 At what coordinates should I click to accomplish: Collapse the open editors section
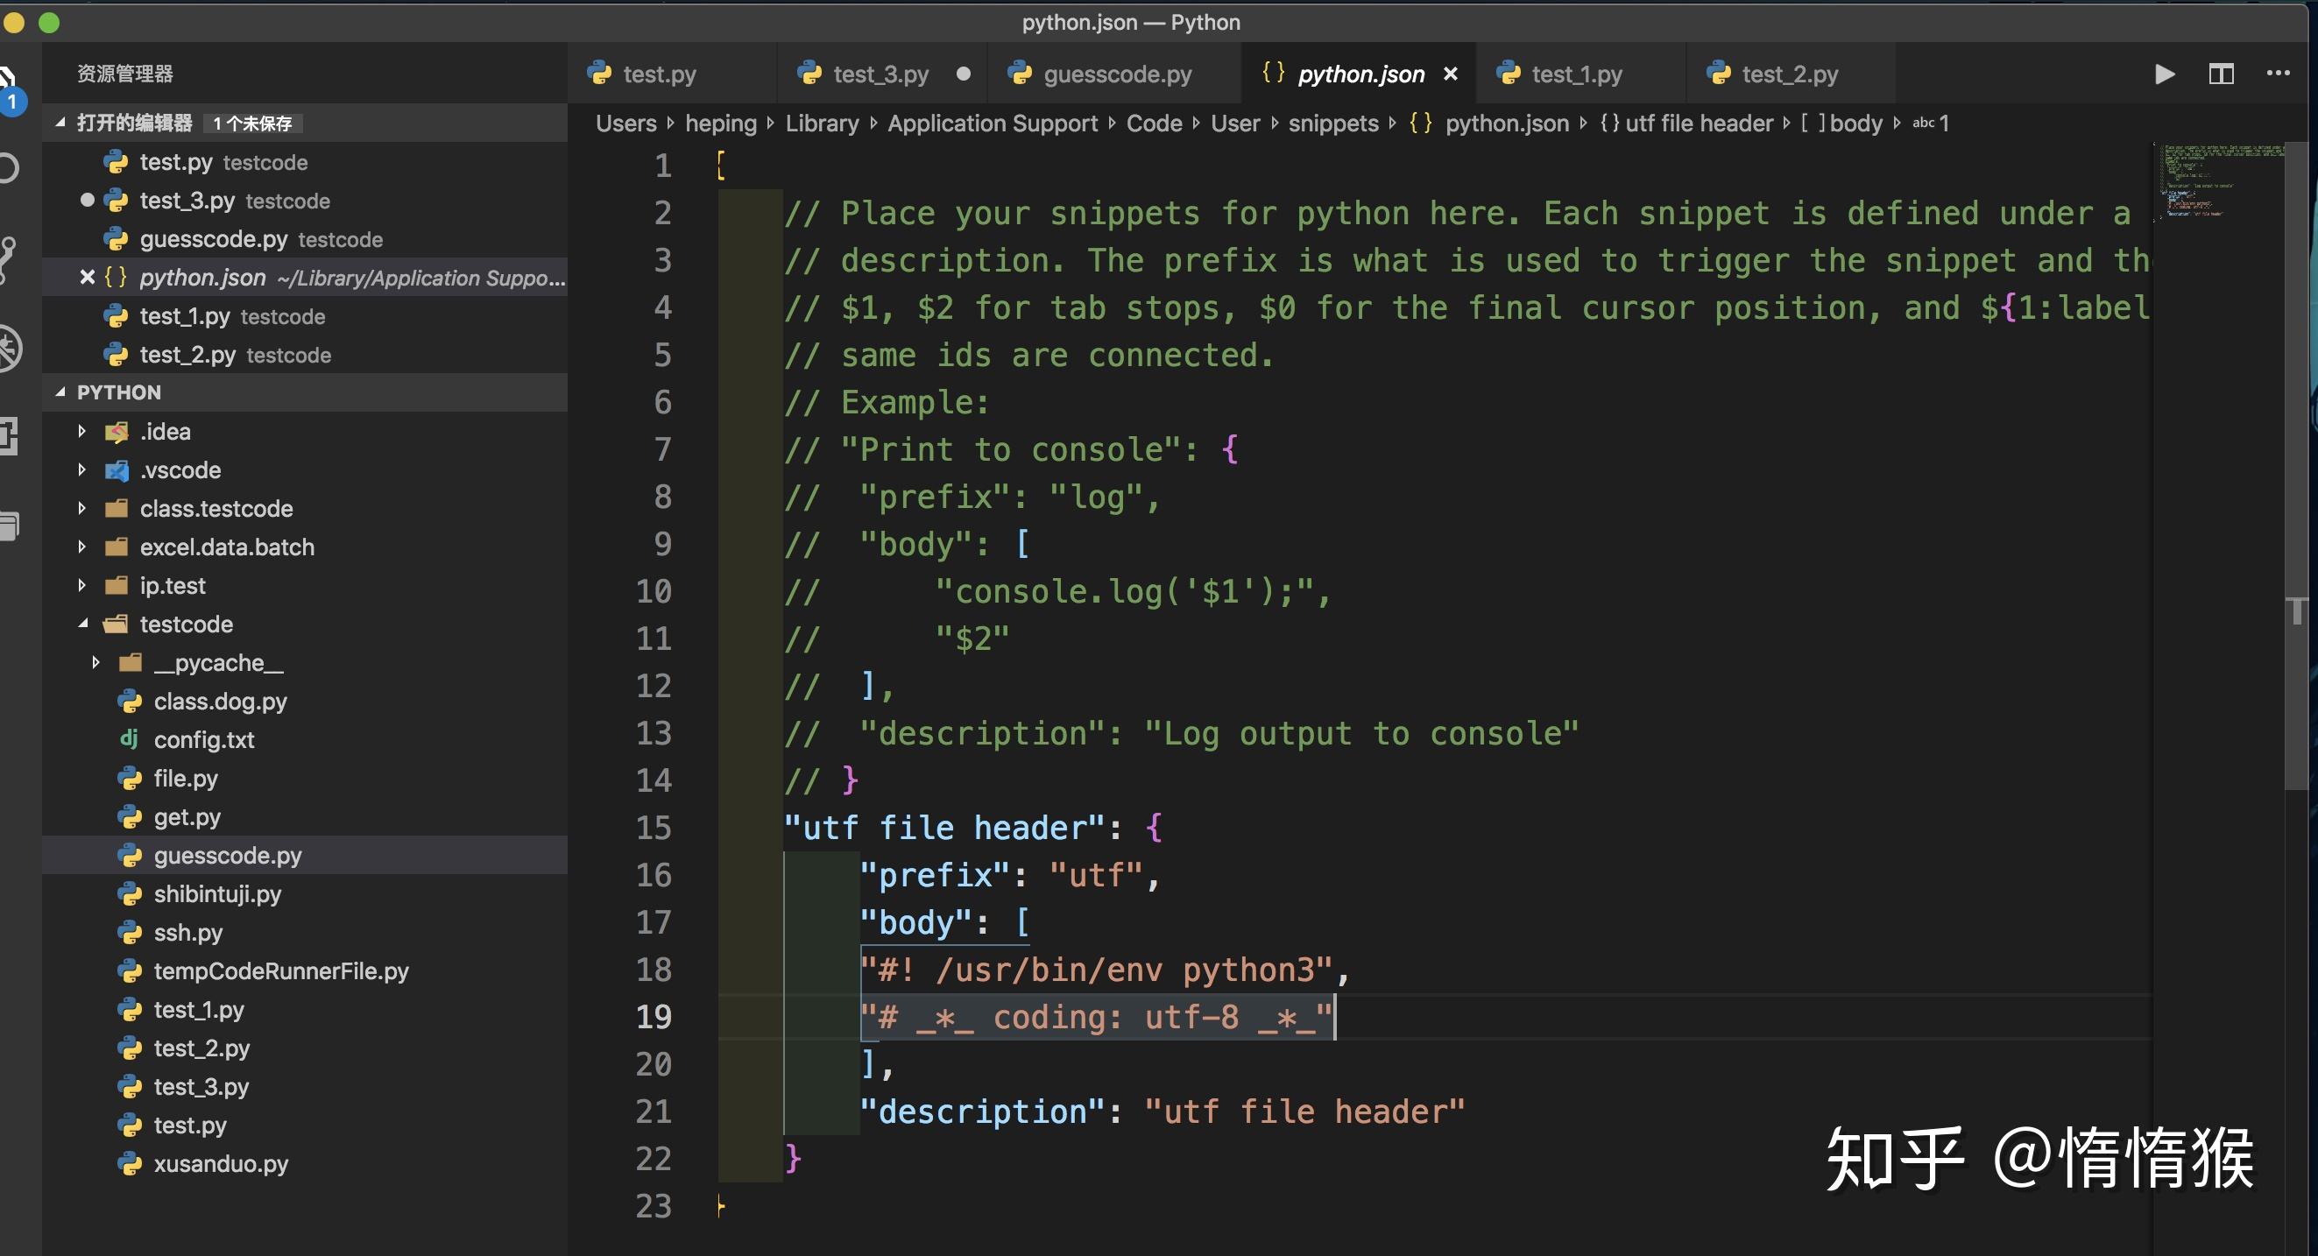(60, 123)
